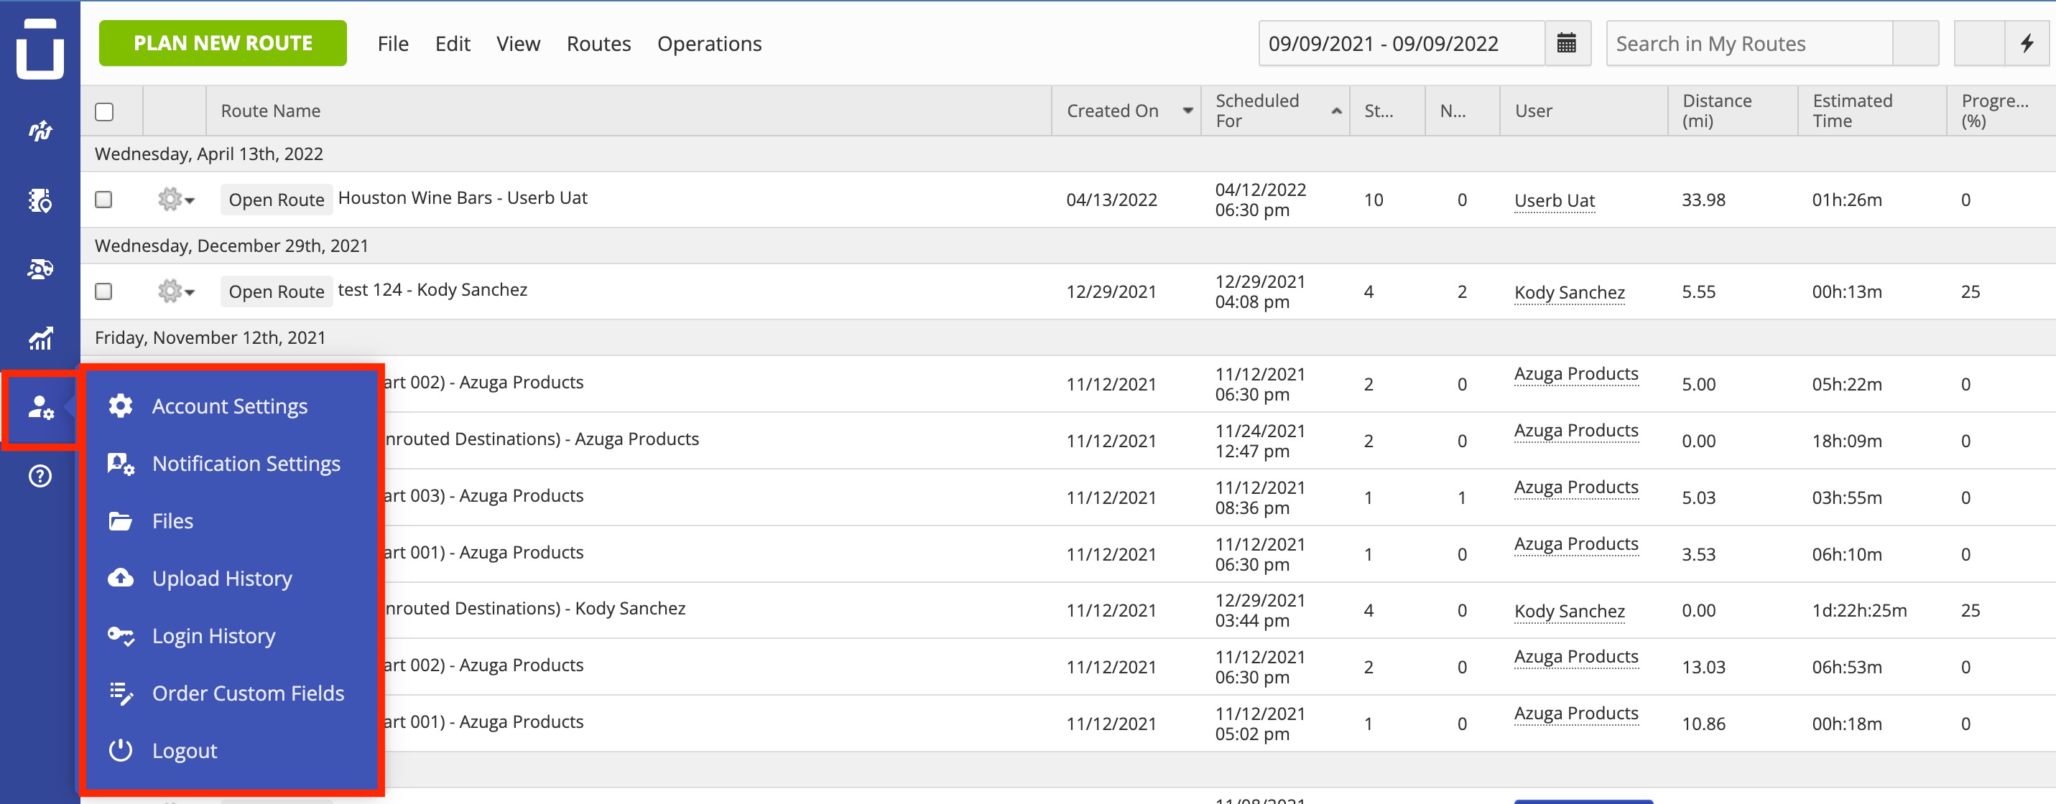Open Kody Sanchez link in test 124 row
2056x804 pixels.
tap(1569, 292)
